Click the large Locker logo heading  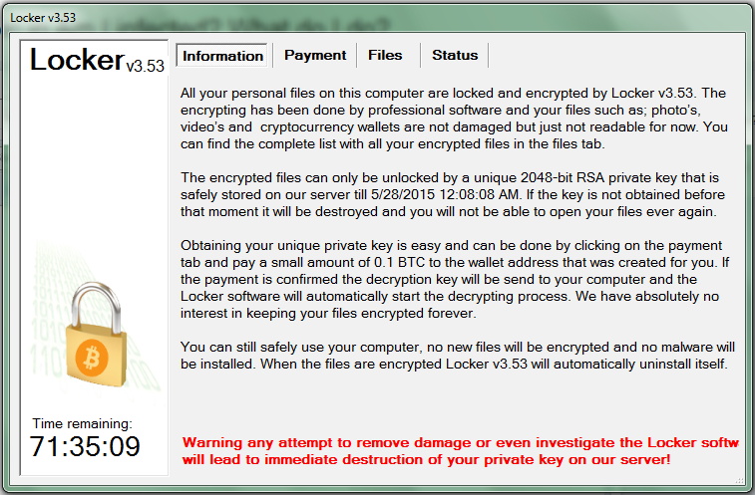[77, 60]
